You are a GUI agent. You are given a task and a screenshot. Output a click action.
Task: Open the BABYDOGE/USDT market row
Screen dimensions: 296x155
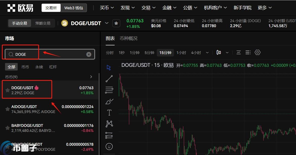pyautogui.click(x=49, y=128)
